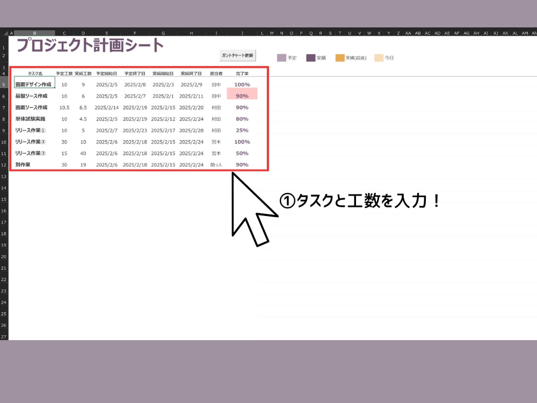537x403 pixels.
Task: Select the 実績 legend color swatch
Action: pos(310,57)
